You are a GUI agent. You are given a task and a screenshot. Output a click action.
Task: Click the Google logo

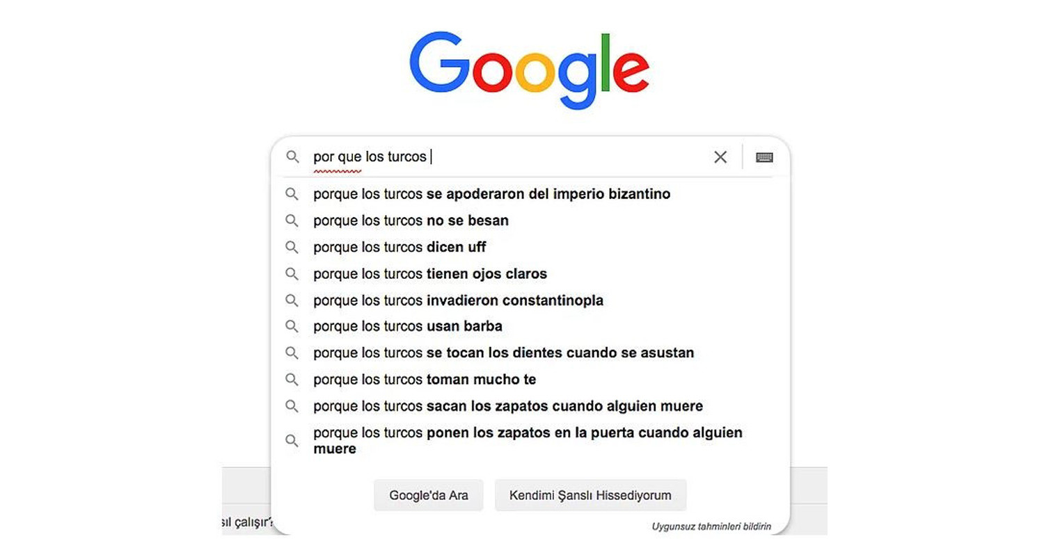[x=529, y=70]
